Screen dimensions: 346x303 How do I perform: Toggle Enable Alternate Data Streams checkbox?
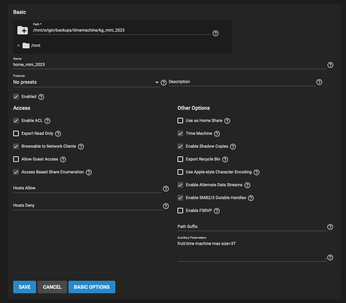(180, 185)
